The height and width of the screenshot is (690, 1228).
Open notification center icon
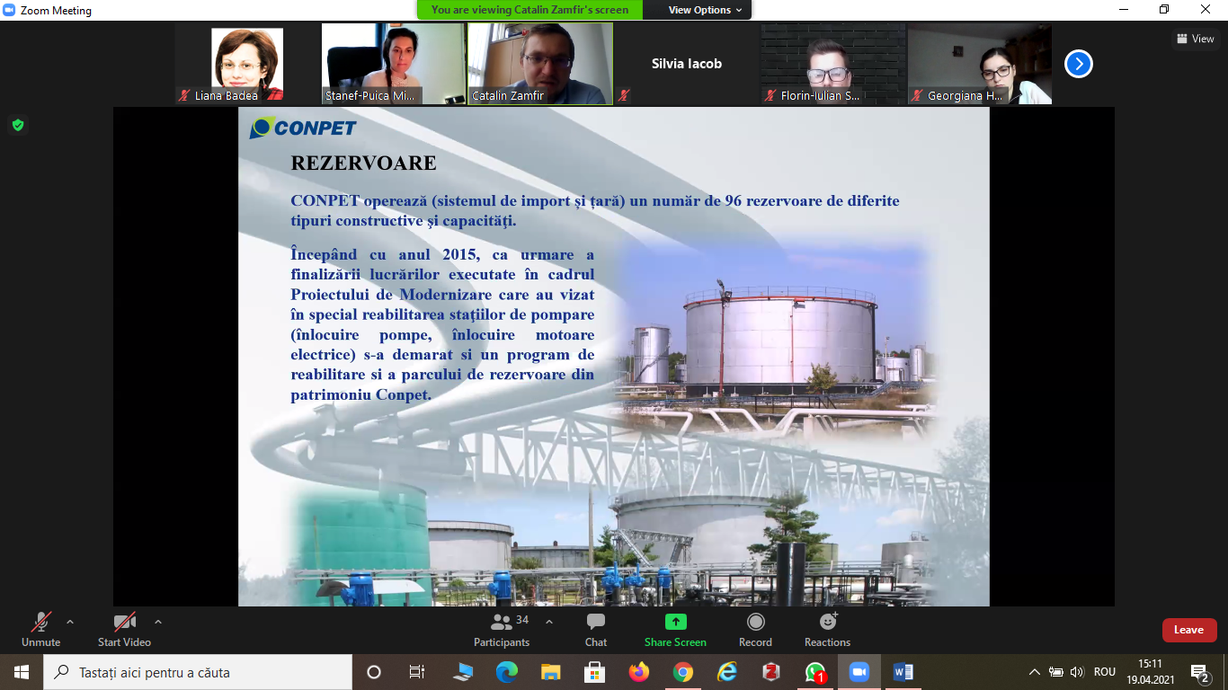(x=1200, y=672)
